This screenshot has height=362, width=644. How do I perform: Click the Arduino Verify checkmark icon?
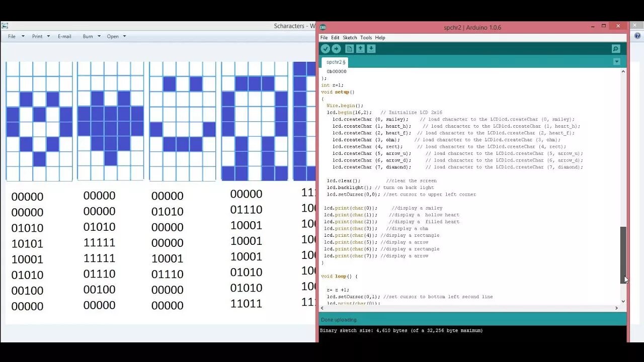pos(325,49)
